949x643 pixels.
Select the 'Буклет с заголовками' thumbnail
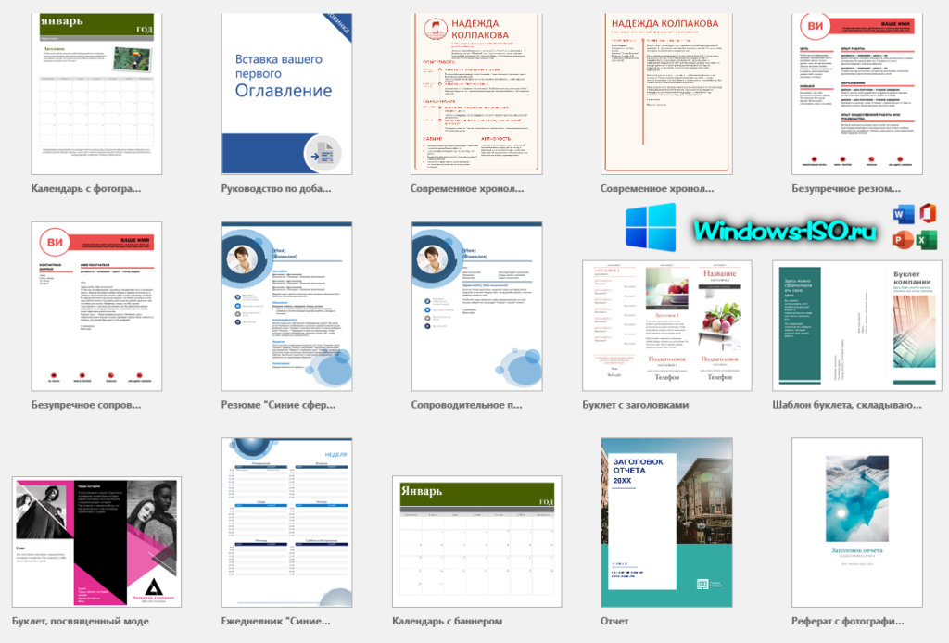coord(667,325)
